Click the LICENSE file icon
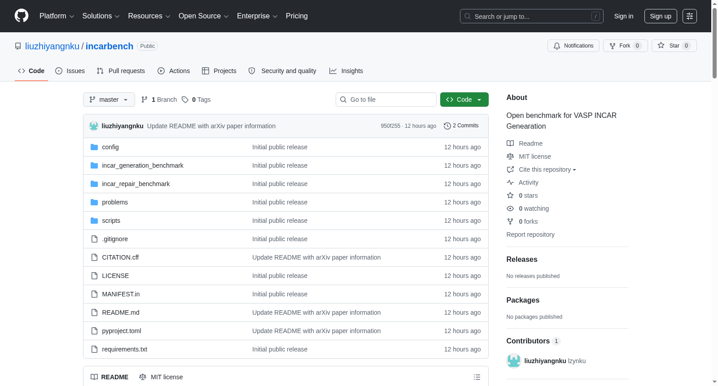 (94, 276)
